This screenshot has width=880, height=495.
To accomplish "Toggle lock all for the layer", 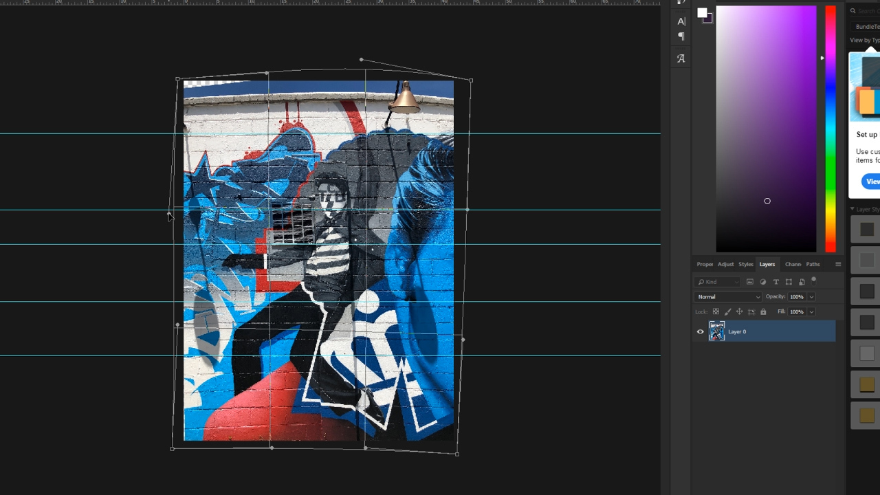I will pyautogui.click(x=763, y=311).
